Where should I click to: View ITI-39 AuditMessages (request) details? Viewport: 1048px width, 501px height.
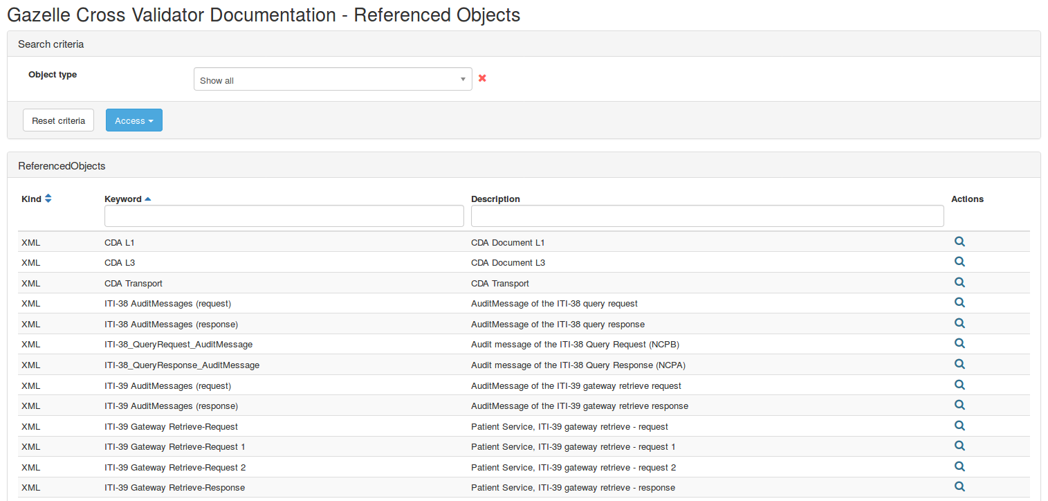tap(959, 385)
